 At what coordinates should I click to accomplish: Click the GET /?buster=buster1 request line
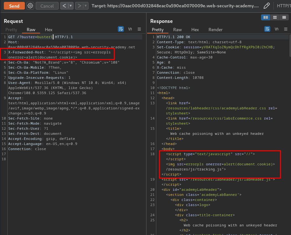point(40,37)
